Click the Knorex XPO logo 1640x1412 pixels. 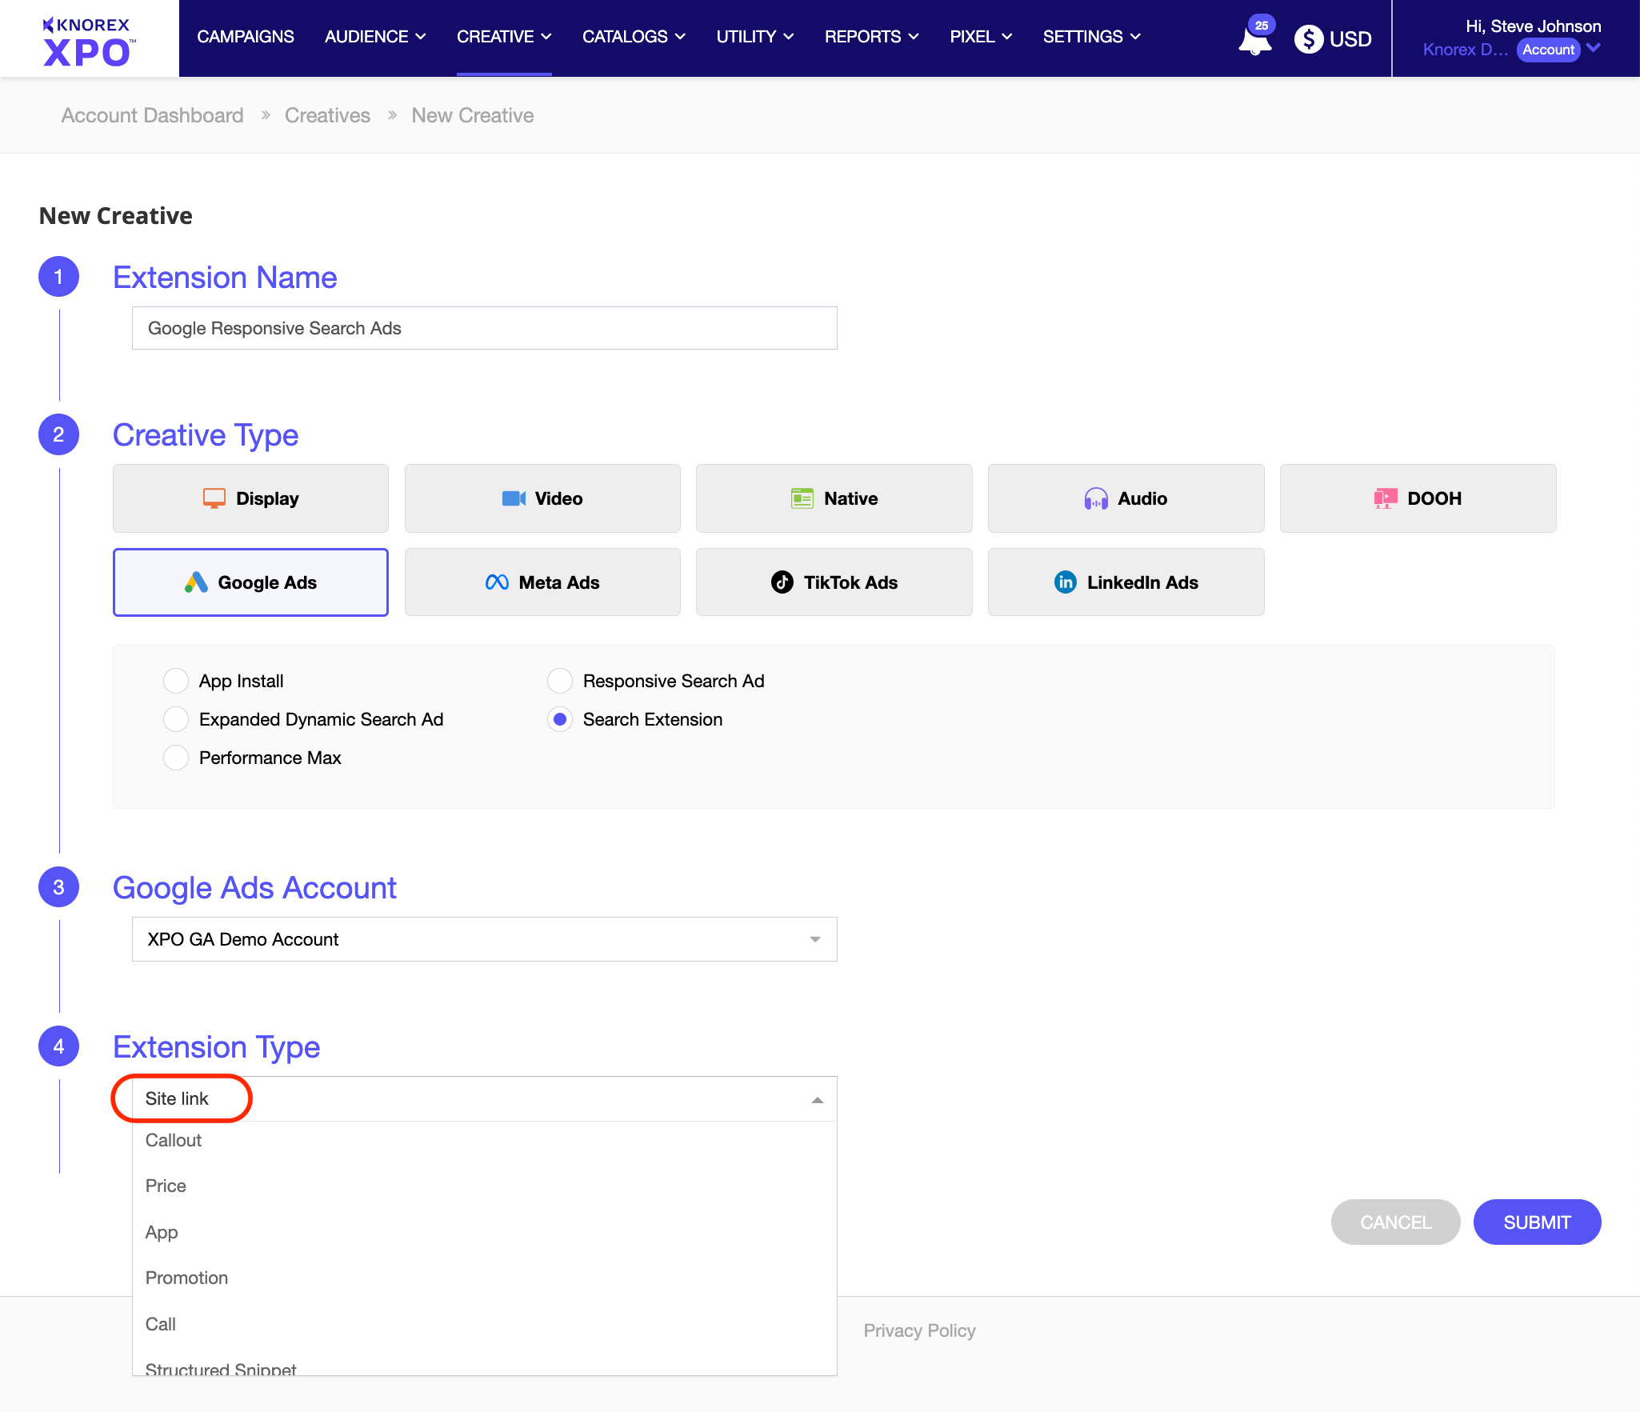[x=88, y=38]
